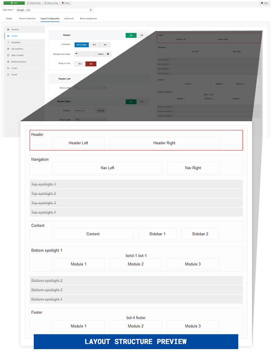Click the green Save button
This screenshot has width=272, height=355.
pyautogui.click(x=14, y=3)
